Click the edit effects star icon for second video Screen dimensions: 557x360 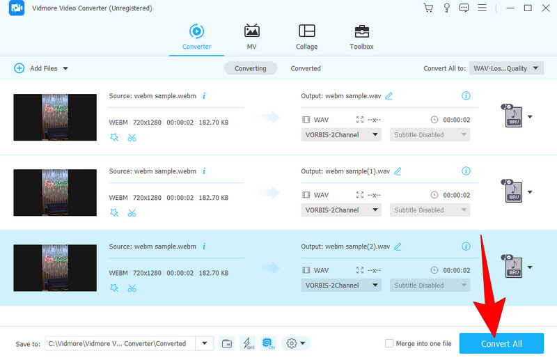tap(114, 212)
